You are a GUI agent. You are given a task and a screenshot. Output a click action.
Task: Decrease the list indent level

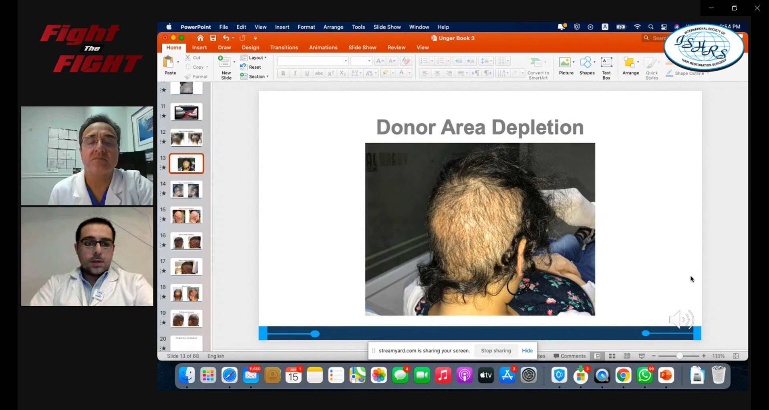(x=459, y=61)
